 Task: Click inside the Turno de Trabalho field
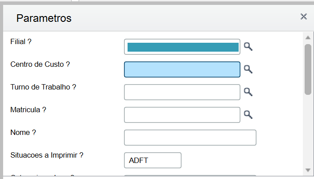[182, 92]
